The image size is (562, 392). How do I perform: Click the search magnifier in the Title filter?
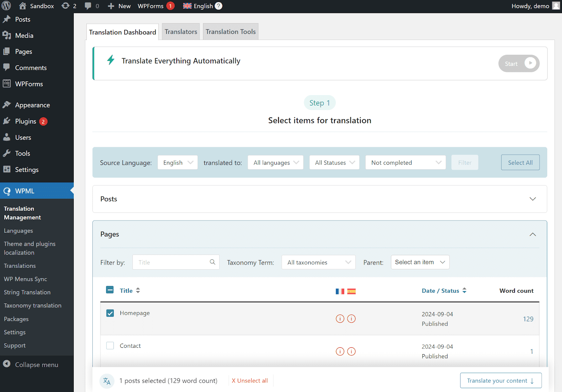click(212, 262)
